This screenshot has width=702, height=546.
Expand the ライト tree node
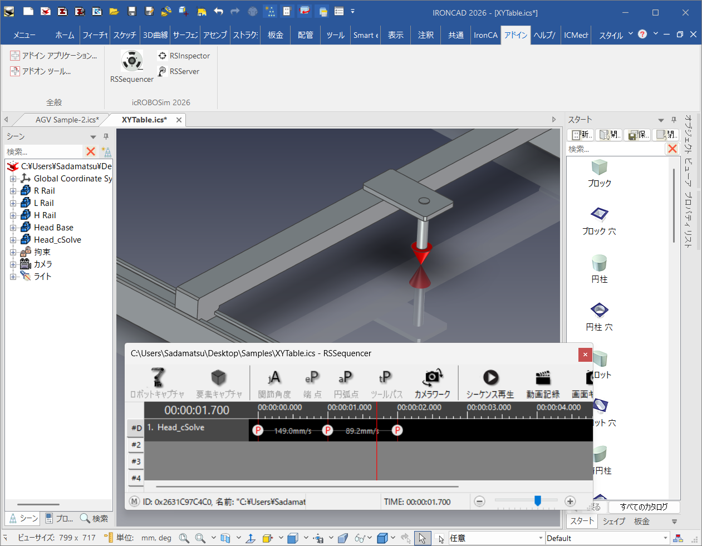[13, 277]
